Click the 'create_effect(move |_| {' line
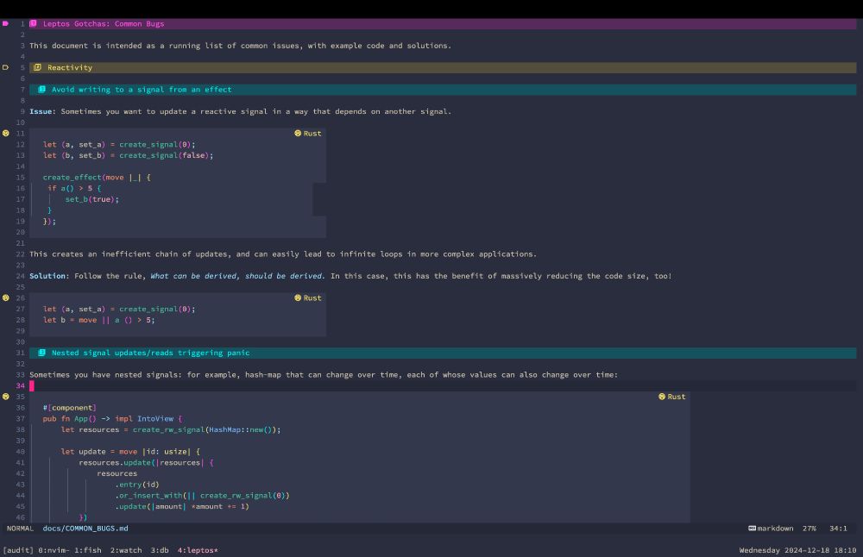The width and height of the screenshot is (863, 557). coord(97,178)
